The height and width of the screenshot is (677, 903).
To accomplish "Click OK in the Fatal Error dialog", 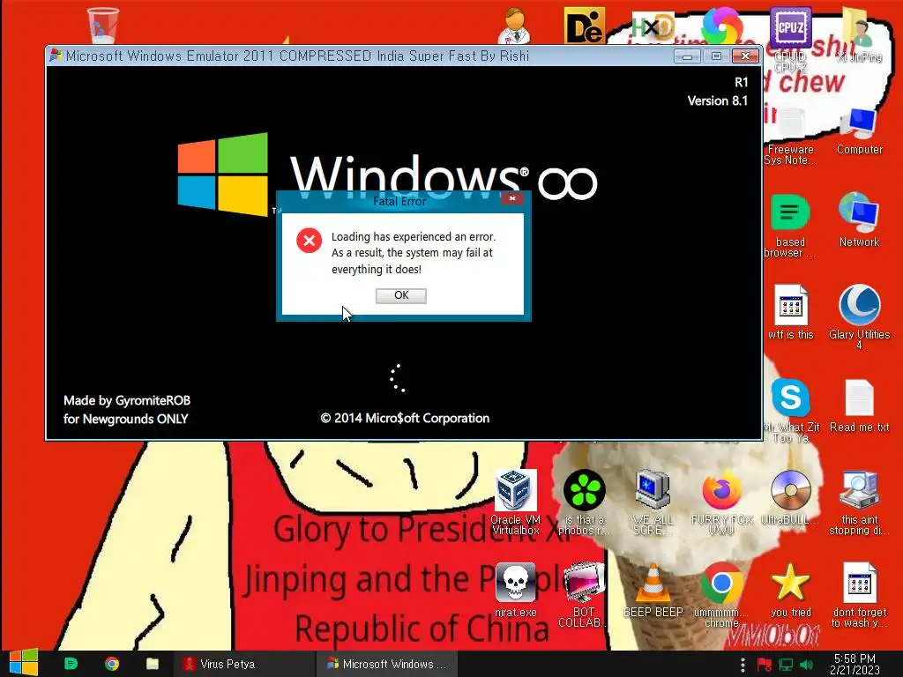I will click(x=401, y=295).
